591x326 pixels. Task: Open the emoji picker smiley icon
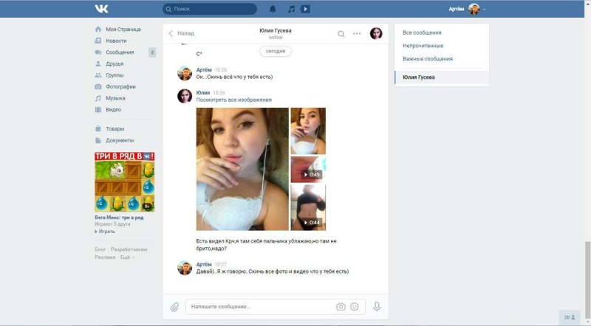click(355, 306)
